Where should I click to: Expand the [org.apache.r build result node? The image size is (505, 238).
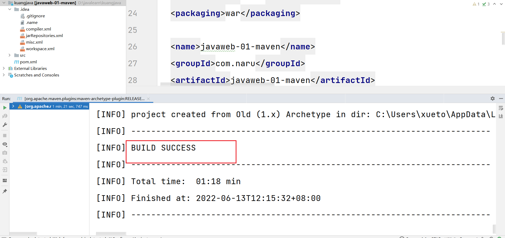click(x=13, y=106)
